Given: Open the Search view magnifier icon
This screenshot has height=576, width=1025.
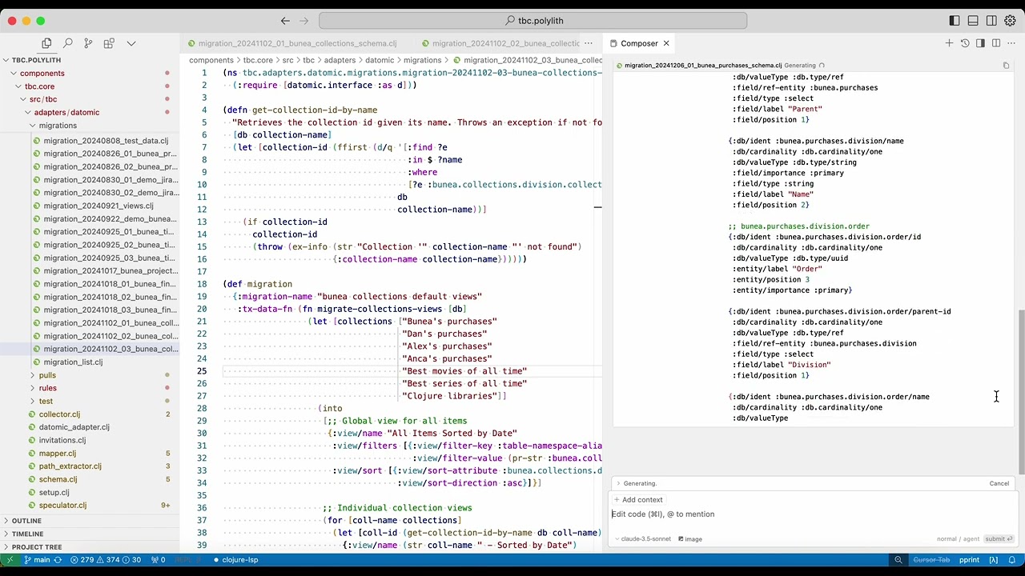Looking at the screenshot, I should click(67, 43).
